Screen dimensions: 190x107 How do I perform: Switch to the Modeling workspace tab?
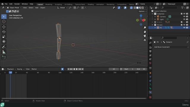point(49,4)
